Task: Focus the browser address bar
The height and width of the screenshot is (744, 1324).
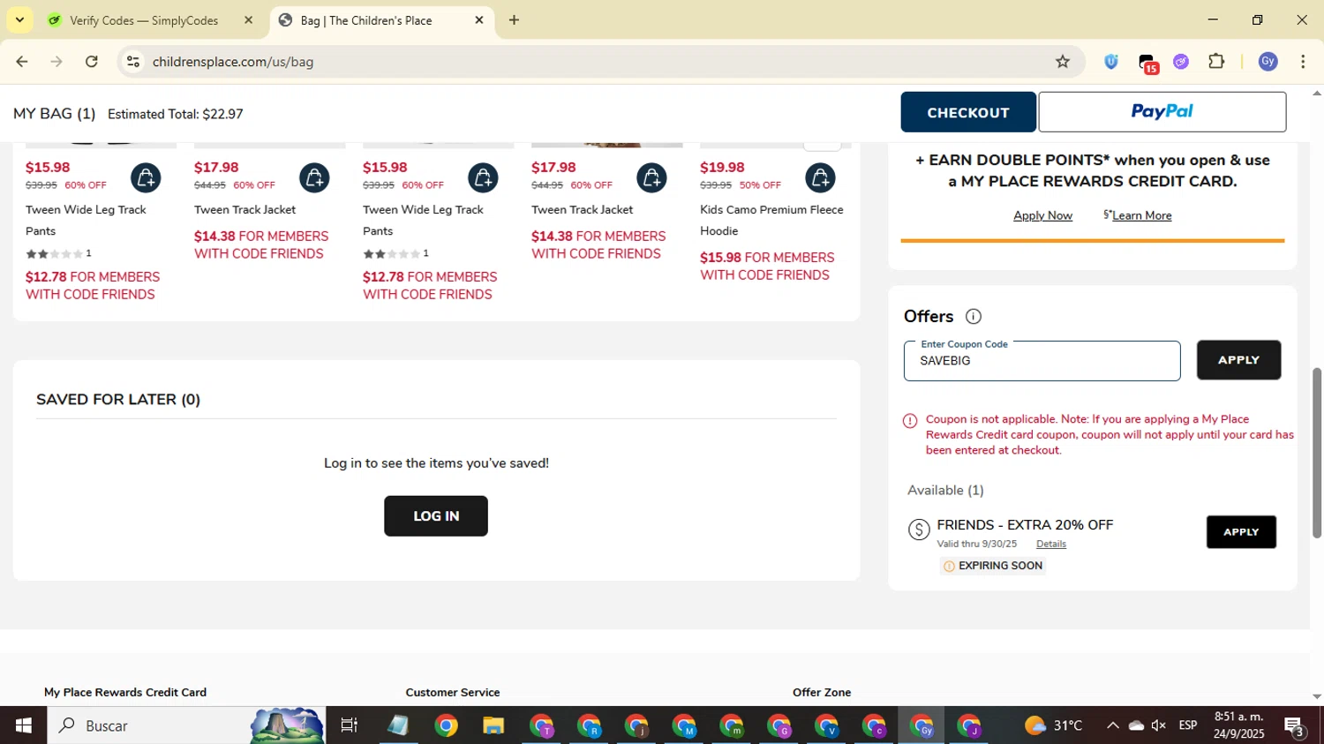Action: coord(600,62)
